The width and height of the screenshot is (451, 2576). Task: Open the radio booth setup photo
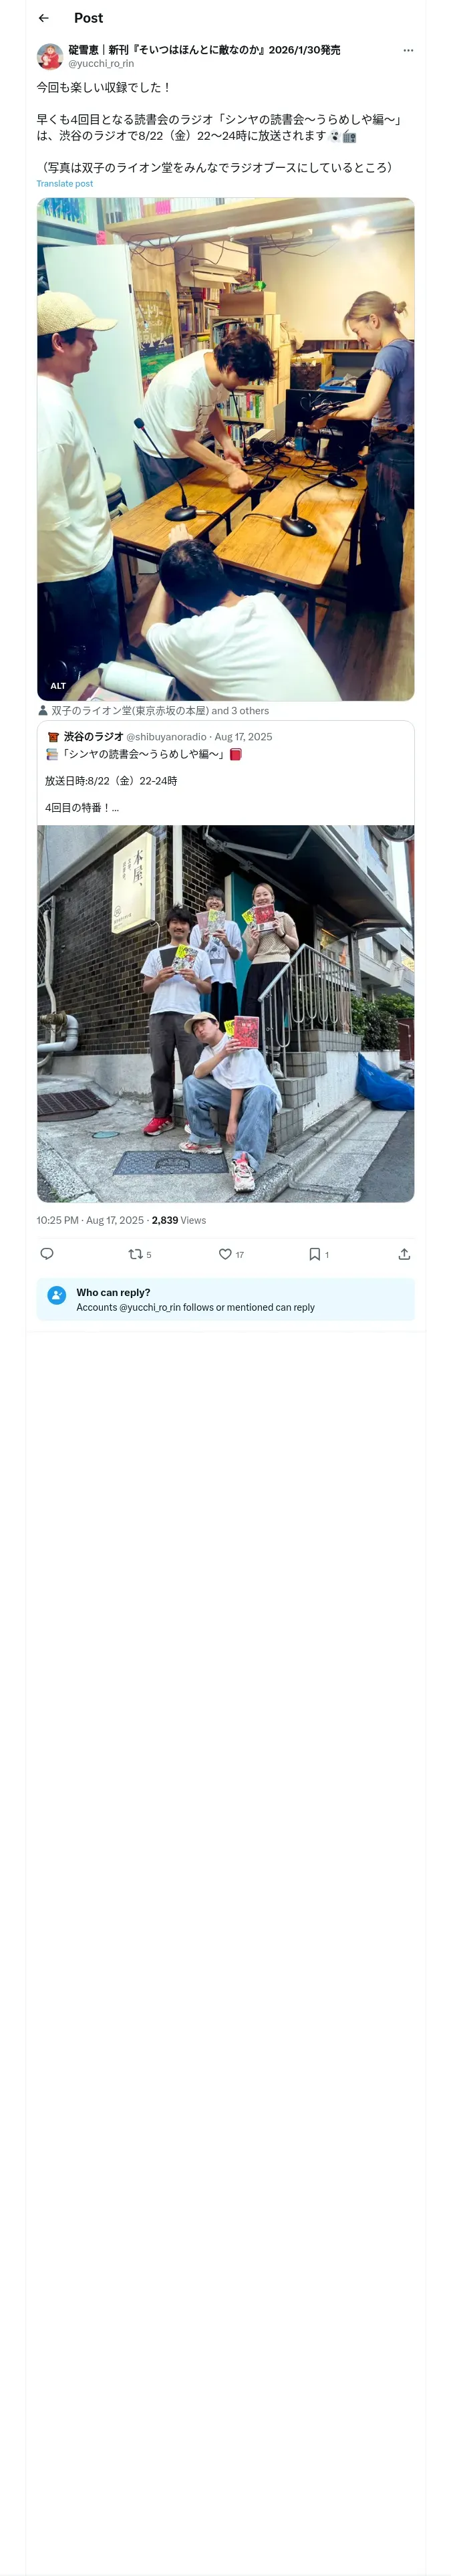point(226,449)
